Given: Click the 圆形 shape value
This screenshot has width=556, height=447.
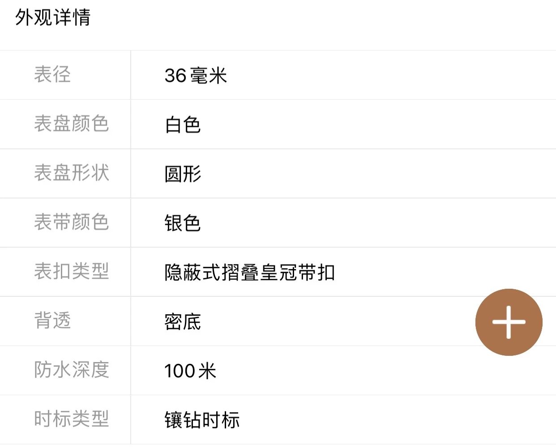Looking at the screenshot, I should (x=183, y=174).
